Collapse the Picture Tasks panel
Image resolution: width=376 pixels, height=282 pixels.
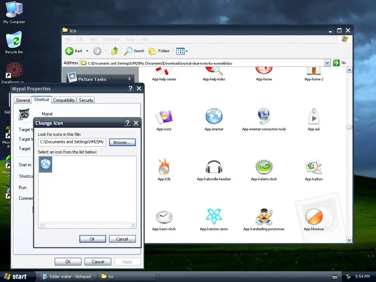click(129, 79)
